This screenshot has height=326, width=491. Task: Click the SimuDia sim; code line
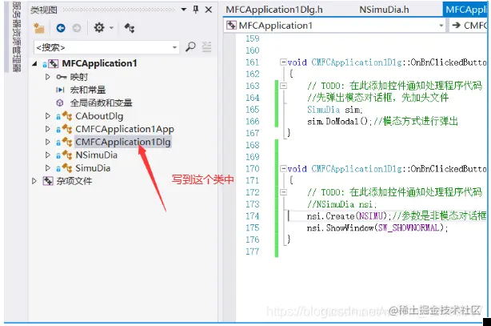click(335, 110)
